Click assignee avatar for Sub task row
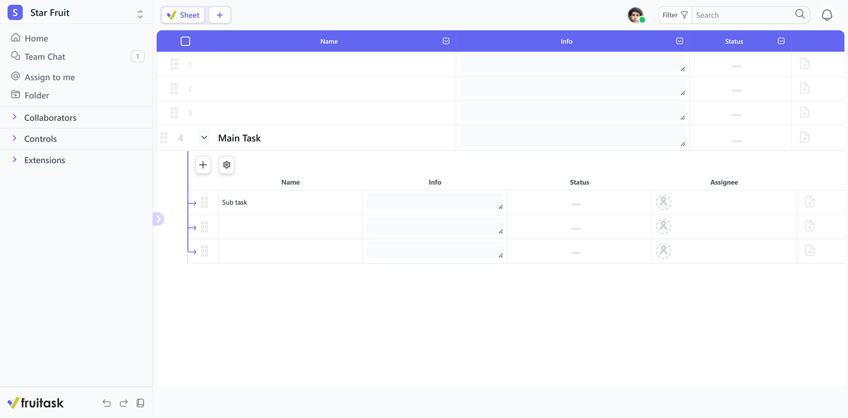The height and width of the screenshot is (418, 848). coord(664,202)
